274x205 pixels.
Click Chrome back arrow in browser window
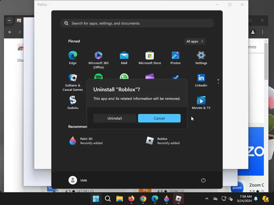click(10, 32)
